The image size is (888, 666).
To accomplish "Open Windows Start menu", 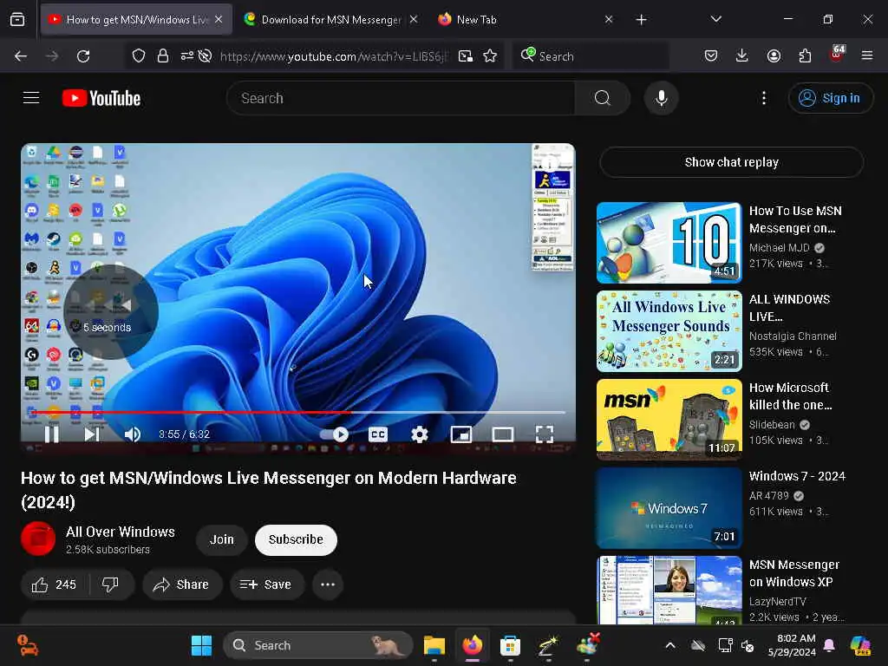I will coord(201,645).
